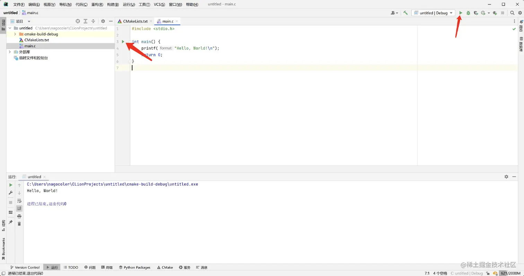
Task: Click the wrench icon in the Run panel
Action: point(11,193)
